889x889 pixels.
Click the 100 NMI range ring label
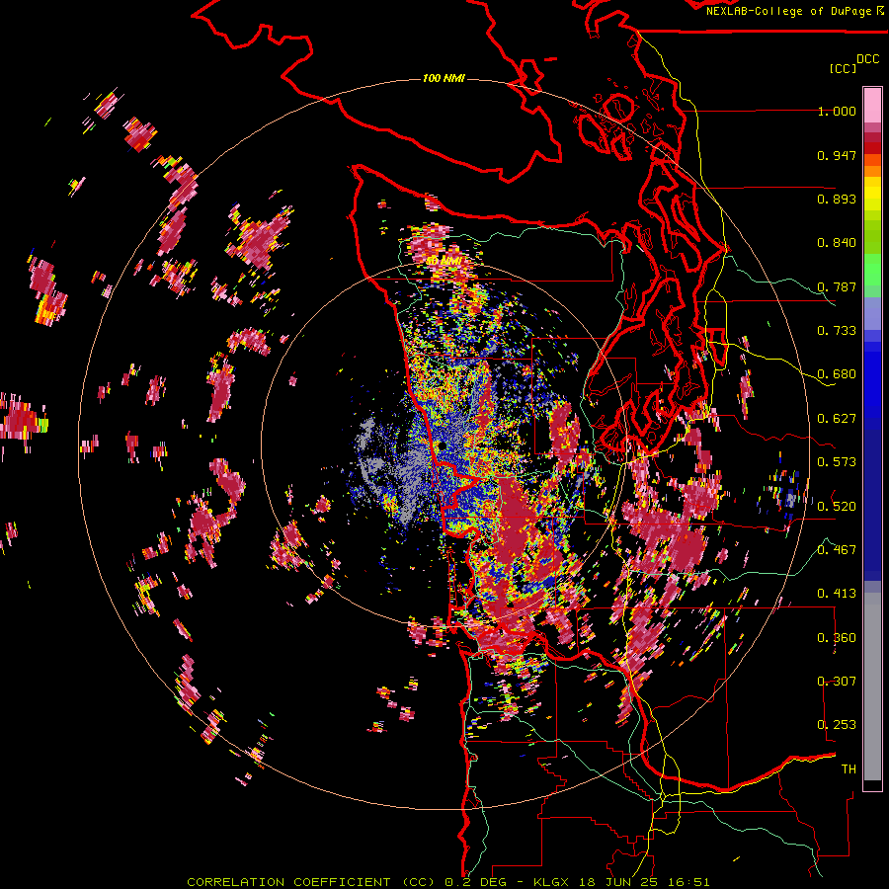click(444, 78)
